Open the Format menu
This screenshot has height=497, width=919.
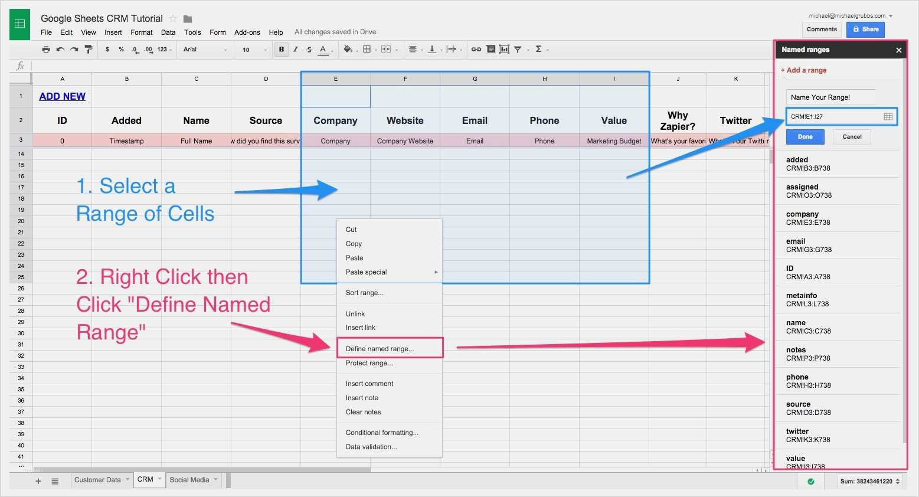click(x=142, y=32)
